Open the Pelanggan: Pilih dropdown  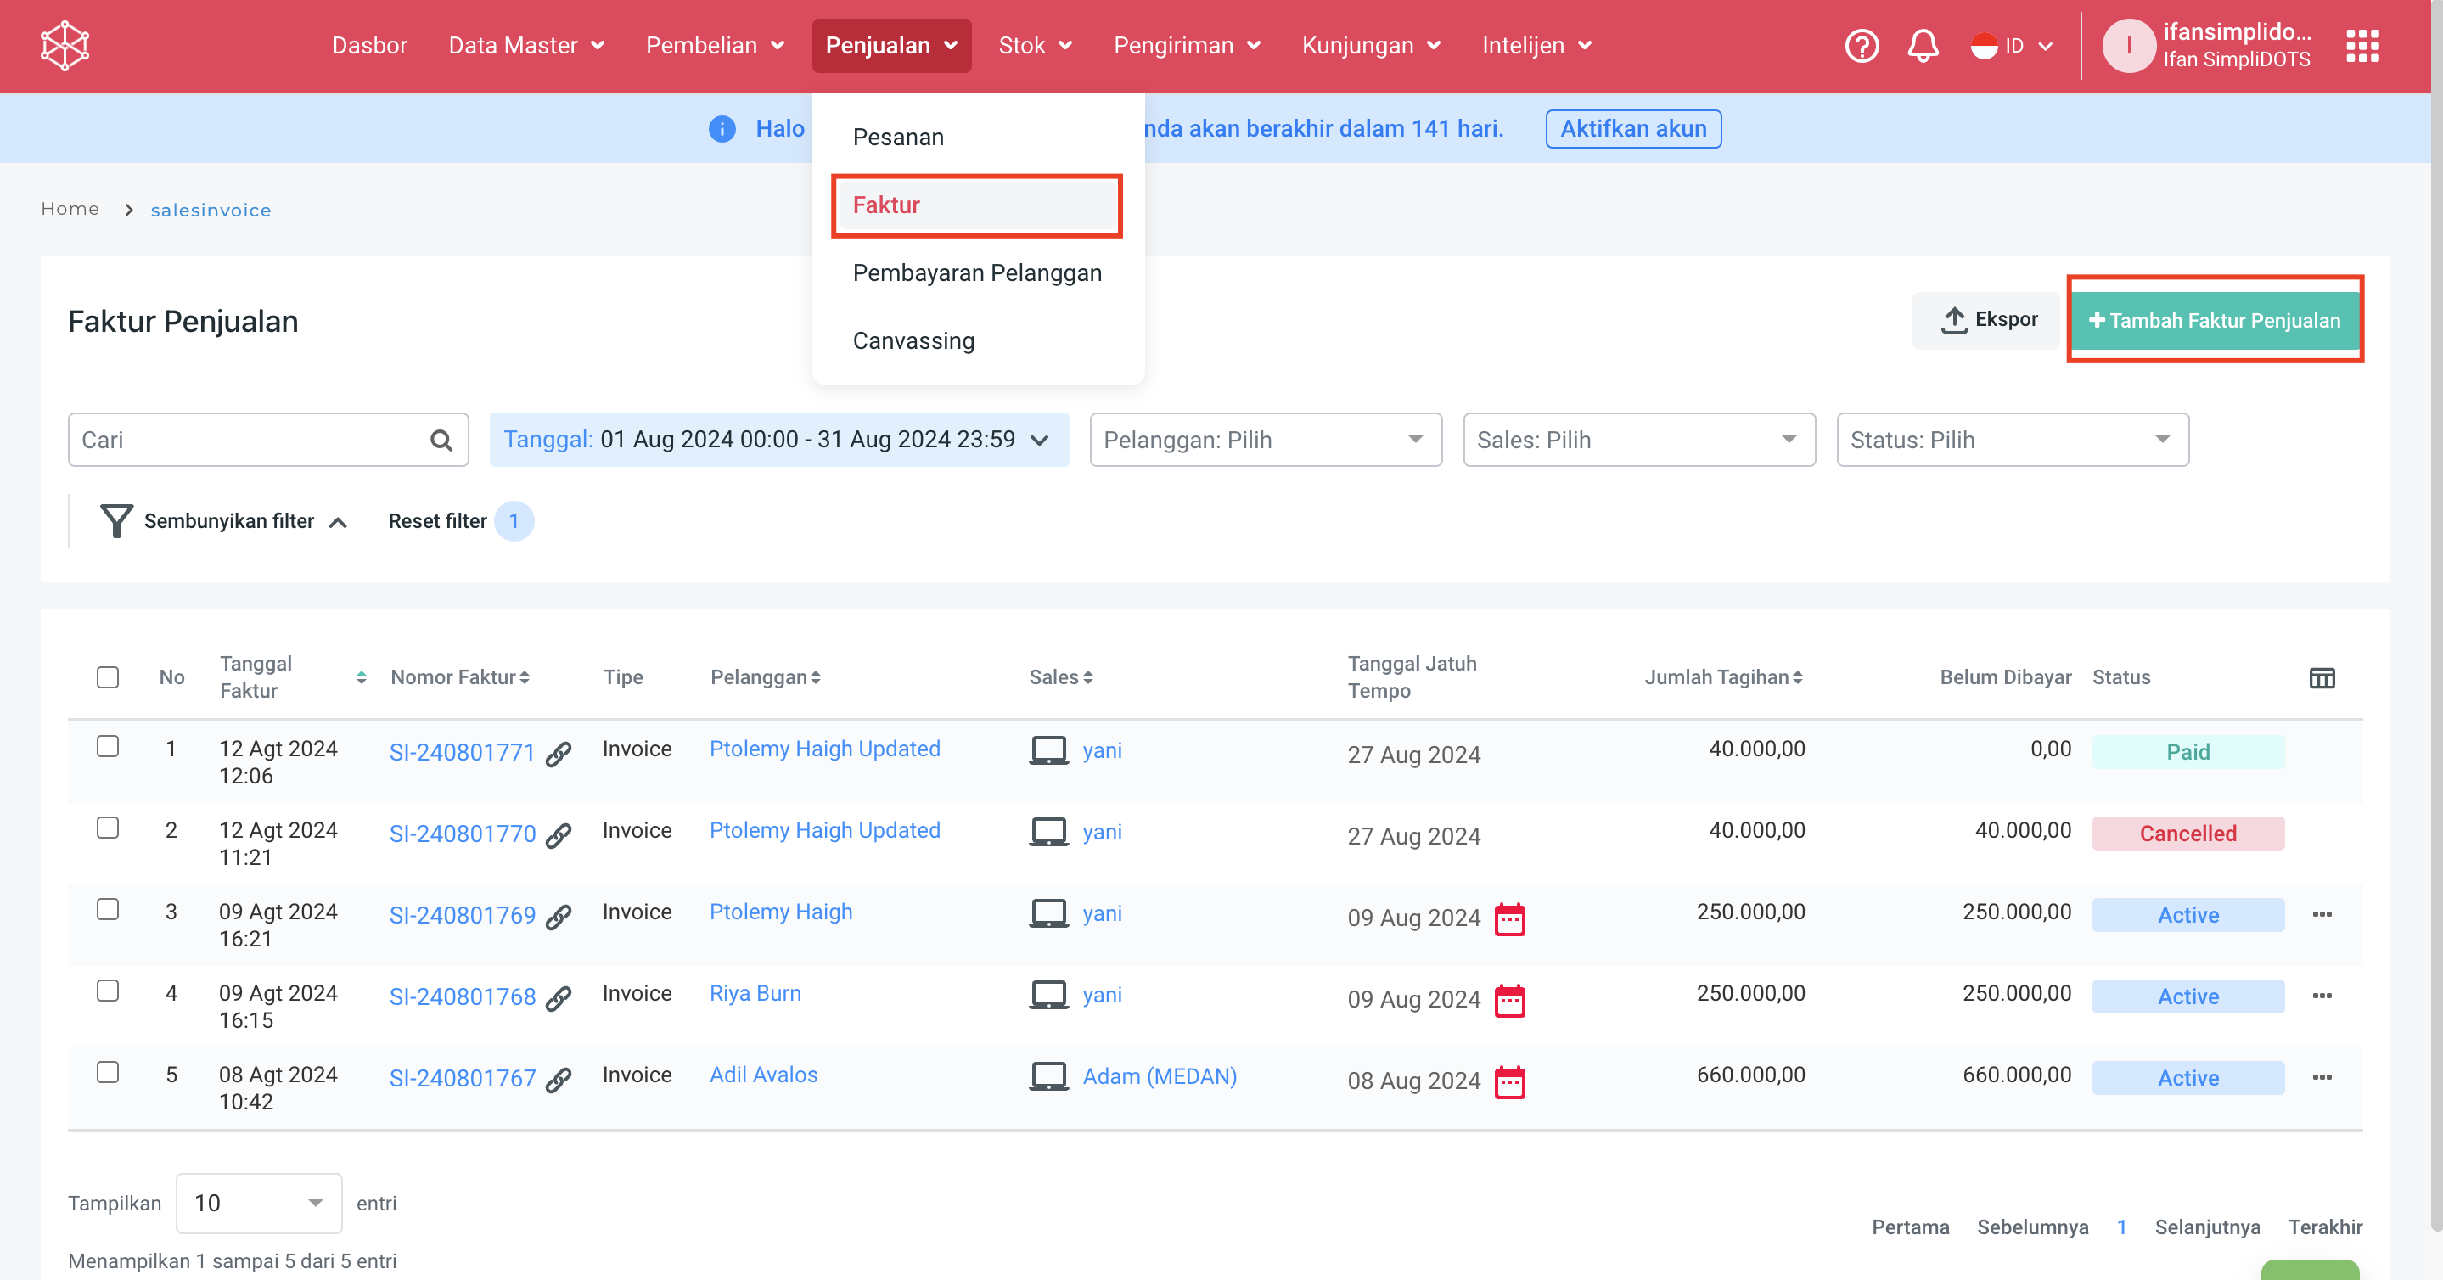click(x=1265, y=440)
